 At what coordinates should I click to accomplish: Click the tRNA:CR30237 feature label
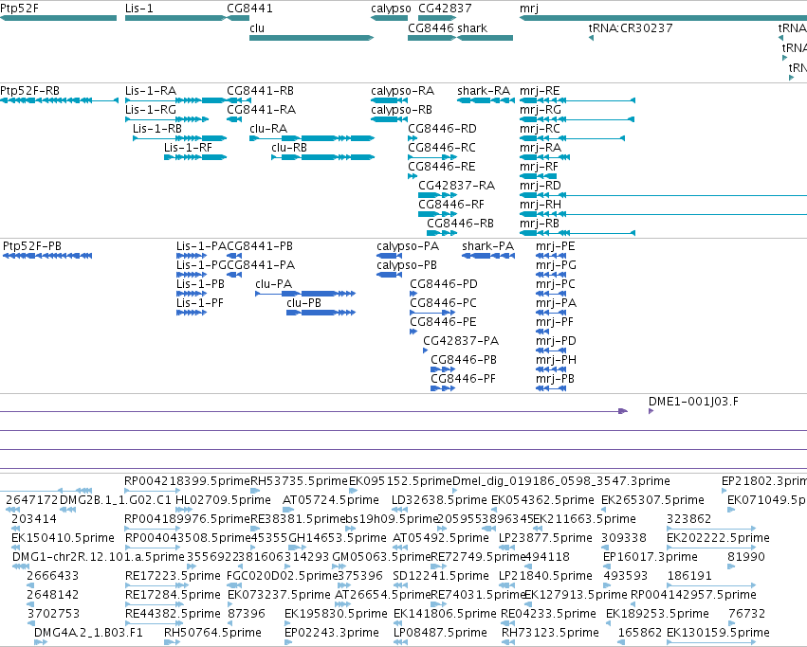coord(631,27)
